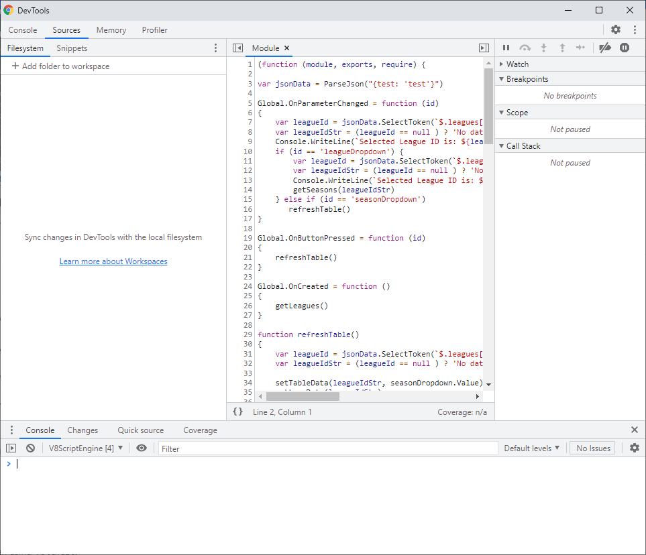Screen dimensions: 646x555
Task: Deactivate breakpoints icon in debugger toolbar
Action: pos(605,48)
